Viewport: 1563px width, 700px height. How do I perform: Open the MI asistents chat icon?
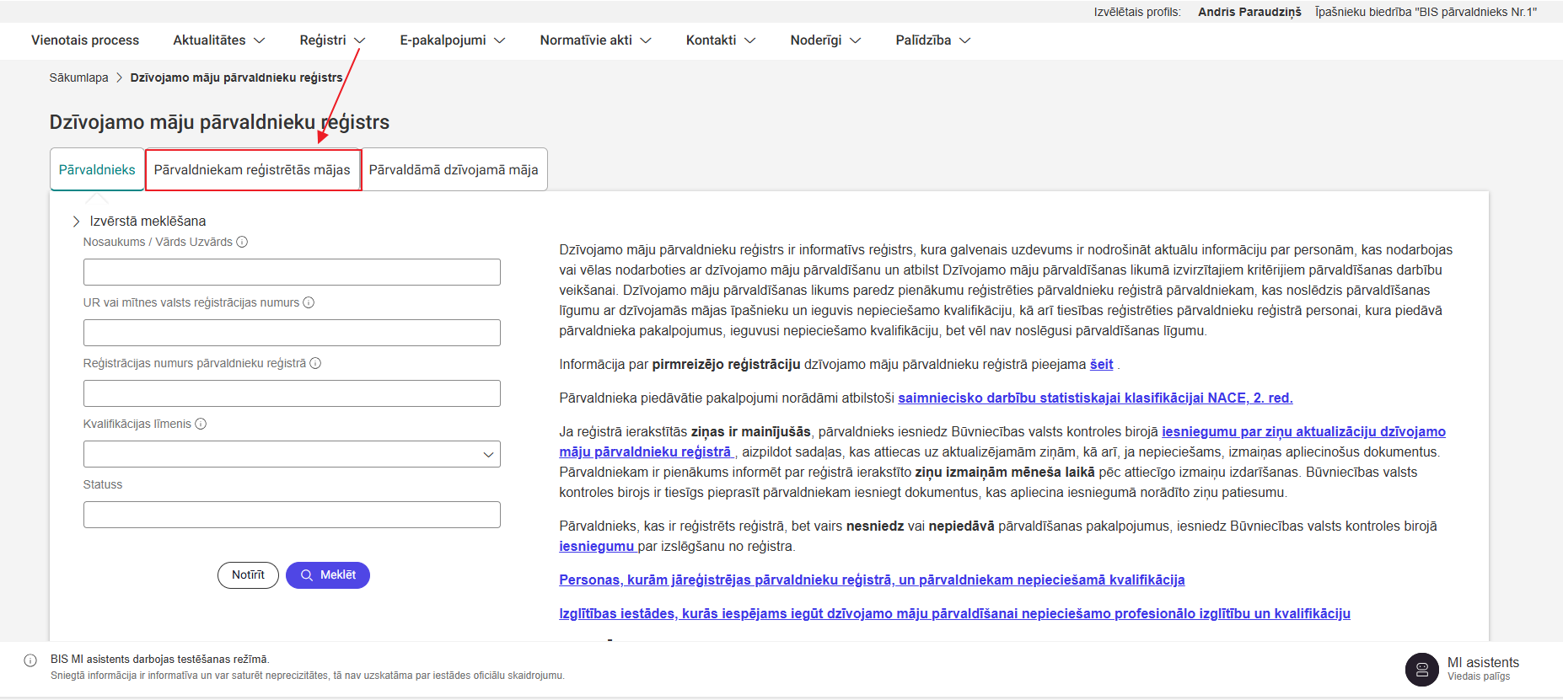[1421, 670]
